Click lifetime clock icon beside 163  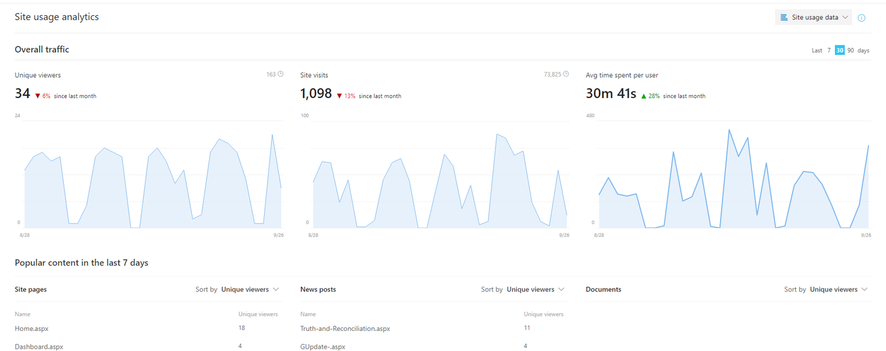(x=279, y=73)
